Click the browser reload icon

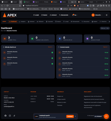[x=8, y=5]
